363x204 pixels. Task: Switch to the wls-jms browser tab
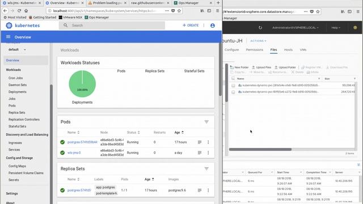pos(22,3)
